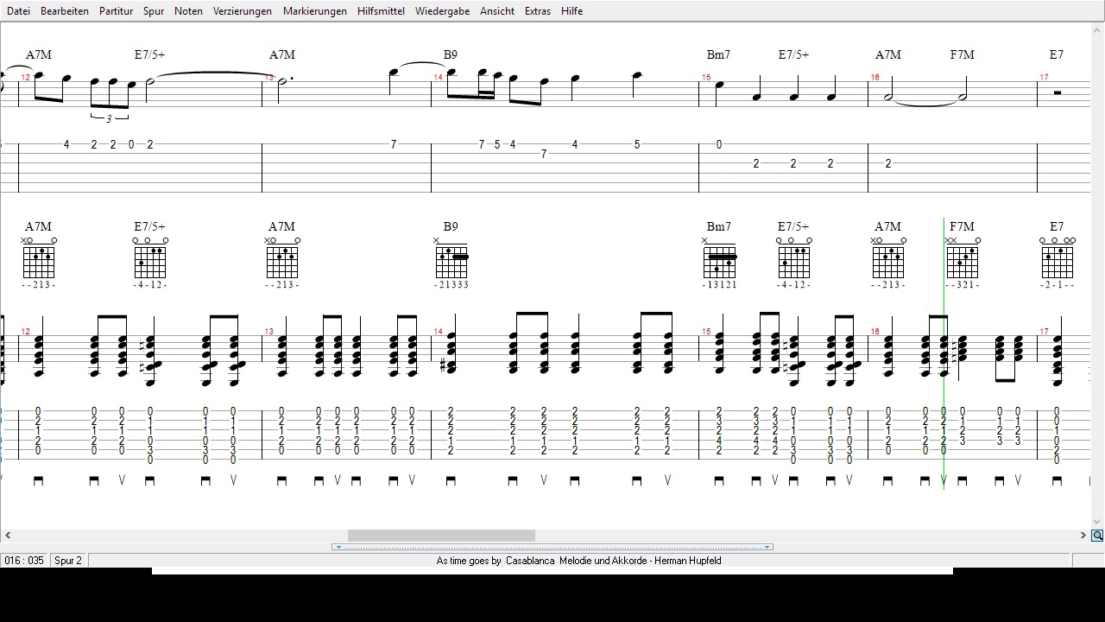Click the E7 fingering text '- 2 - 1 - -'
The height and width of the screenshot is (622, 1105).
pos(1058,285)
